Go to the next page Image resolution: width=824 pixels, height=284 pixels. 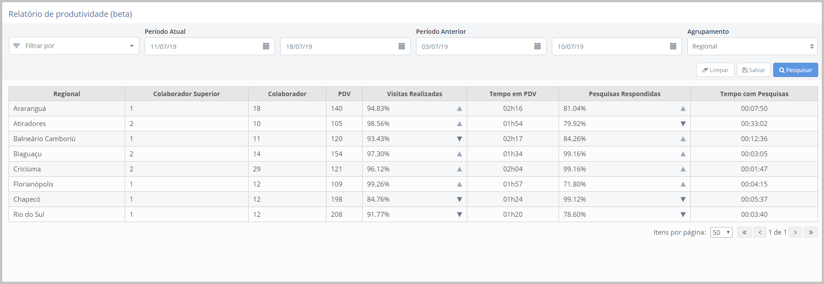(795, 232)
